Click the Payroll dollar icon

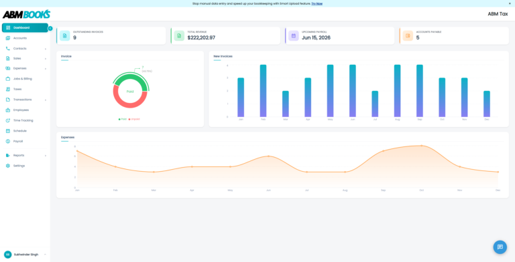(x=8, y=142)
